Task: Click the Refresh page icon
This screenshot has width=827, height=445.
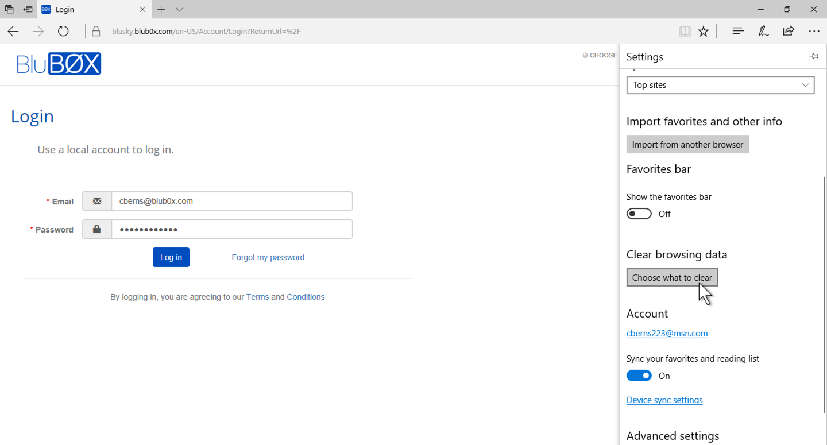Action: coord(63,32)
